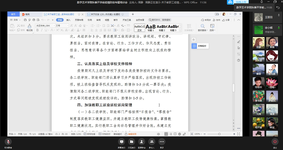Expand the font name 方正仿宋_GBK dropdown
This screenshot has width=283, height=150.
54,26
